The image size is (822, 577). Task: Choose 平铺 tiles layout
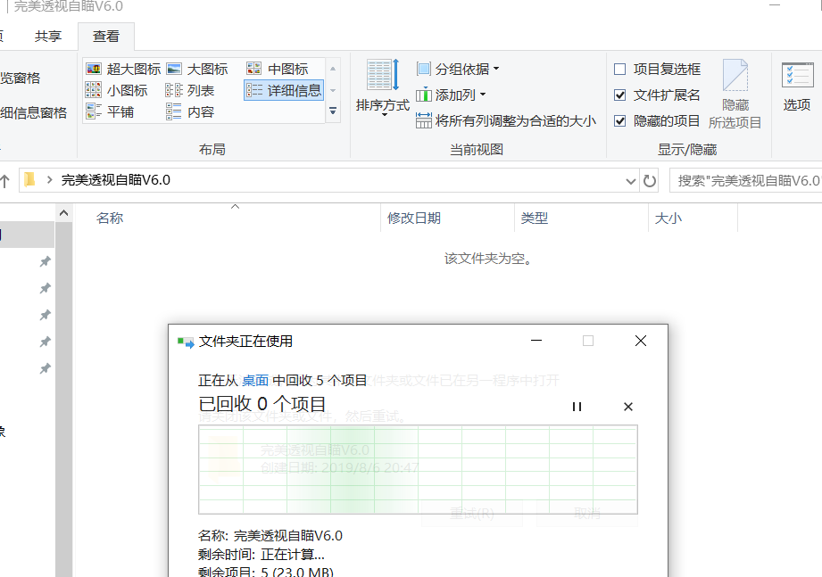pyautogui.click(x=110, y=112)
